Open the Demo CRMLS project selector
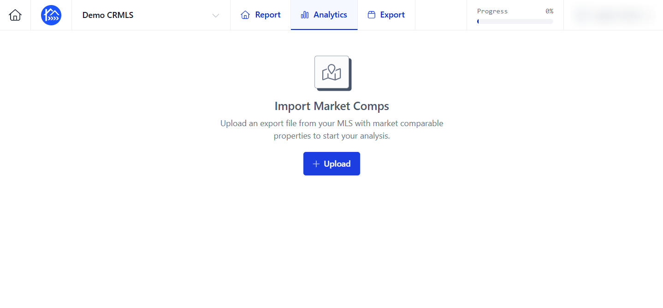Image resolution: width=663 pixels, height=308 pixels. click(x=151, y=15)
